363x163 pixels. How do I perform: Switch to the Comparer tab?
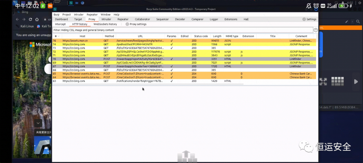(x=197, y=19)
